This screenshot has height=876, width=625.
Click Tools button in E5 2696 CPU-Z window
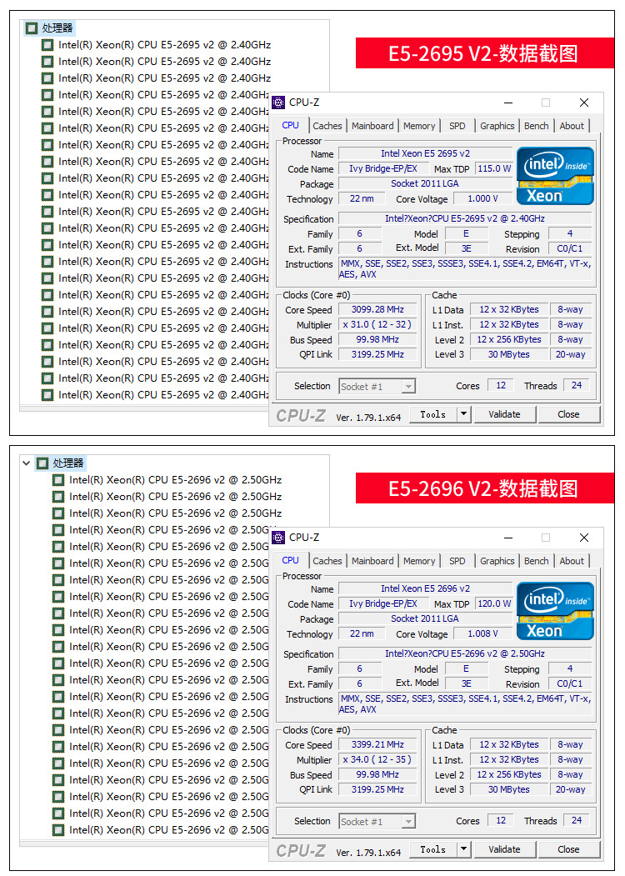(433, 849)
